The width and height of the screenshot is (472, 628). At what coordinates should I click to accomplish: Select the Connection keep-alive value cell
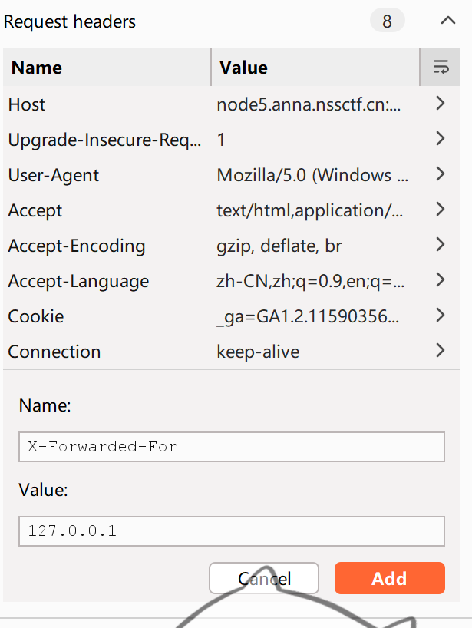(x=258, y=352)
